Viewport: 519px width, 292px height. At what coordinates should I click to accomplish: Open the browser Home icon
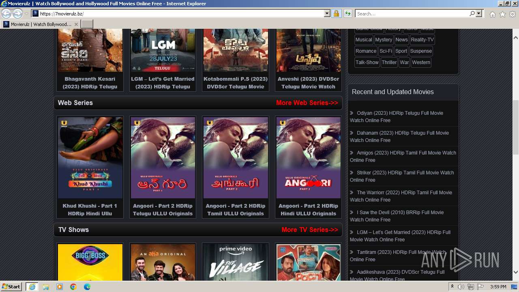pyautogui.click(x=492, y=14)
